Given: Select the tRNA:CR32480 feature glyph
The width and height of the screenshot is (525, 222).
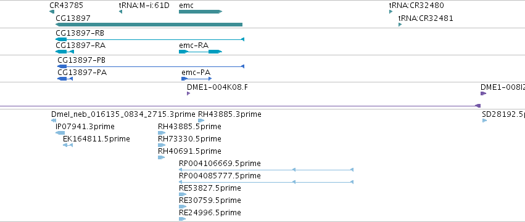Looking at the screenshot, I should pos(391,12).
